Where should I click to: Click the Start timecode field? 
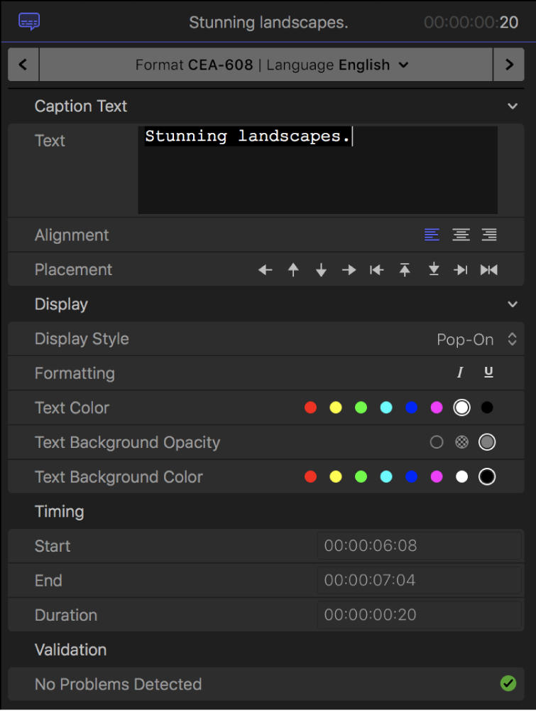(419, 546)
